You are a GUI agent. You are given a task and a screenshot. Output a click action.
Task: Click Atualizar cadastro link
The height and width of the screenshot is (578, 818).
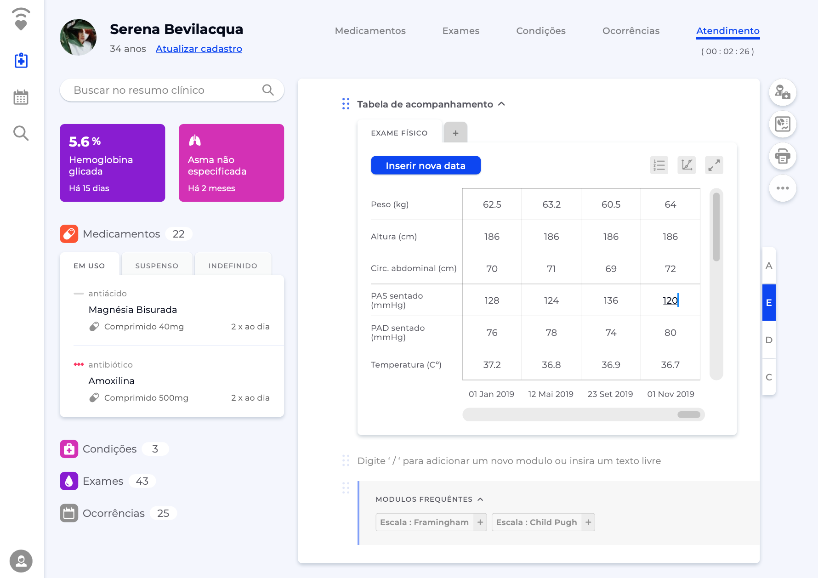point(199,49)
